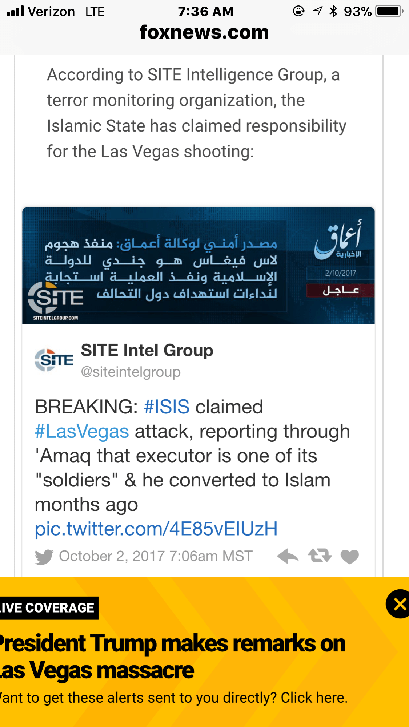Tap the reply arrow icon on the tweet

(x=288, y=556)
